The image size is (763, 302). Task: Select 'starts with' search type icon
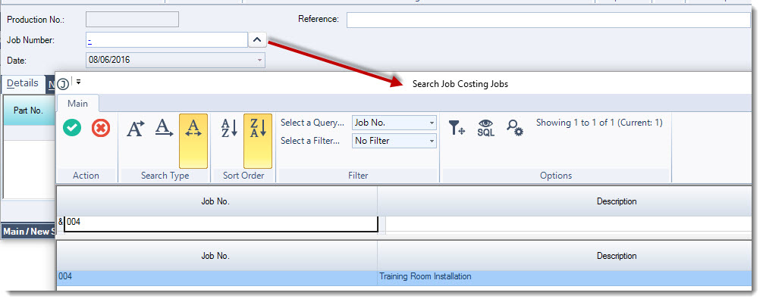[135, 128]
